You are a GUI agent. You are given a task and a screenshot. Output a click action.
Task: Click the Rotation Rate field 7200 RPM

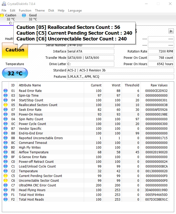tap(161, 51)
